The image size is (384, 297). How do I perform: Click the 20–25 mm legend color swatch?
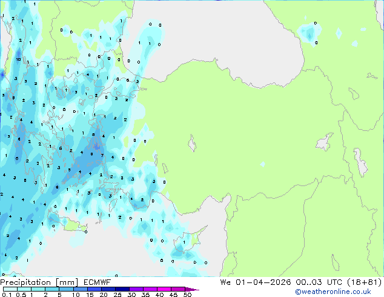pyautogui.click(x=108, y=289)
